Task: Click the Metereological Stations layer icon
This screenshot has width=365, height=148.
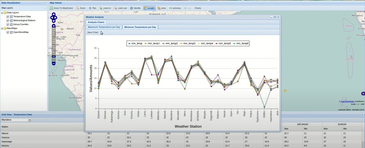Action: pos(11,21)
